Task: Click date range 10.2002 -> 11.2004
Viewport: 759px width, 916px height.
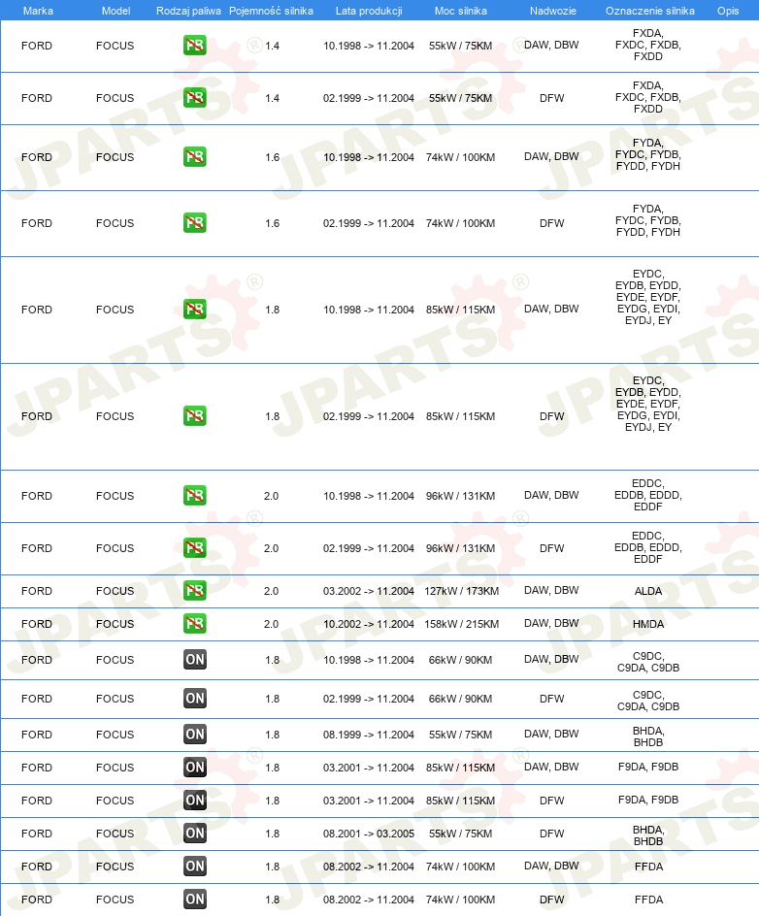Action: point(369,624)
